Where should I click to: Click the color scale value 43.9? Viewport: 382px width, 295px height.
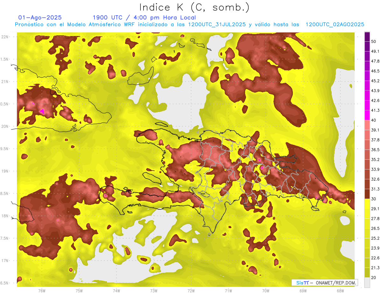point(375,91)
